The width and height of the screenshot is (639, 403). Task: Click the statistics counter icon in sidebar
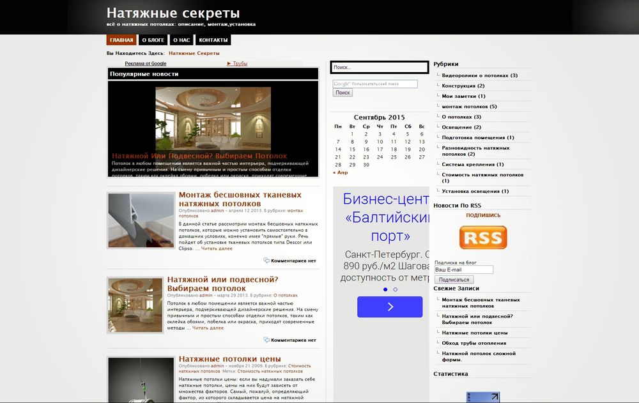482,397
